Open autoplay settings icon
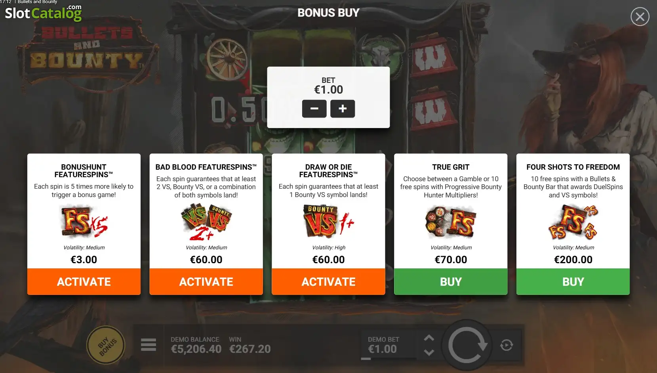 click(x=507, y=345)
